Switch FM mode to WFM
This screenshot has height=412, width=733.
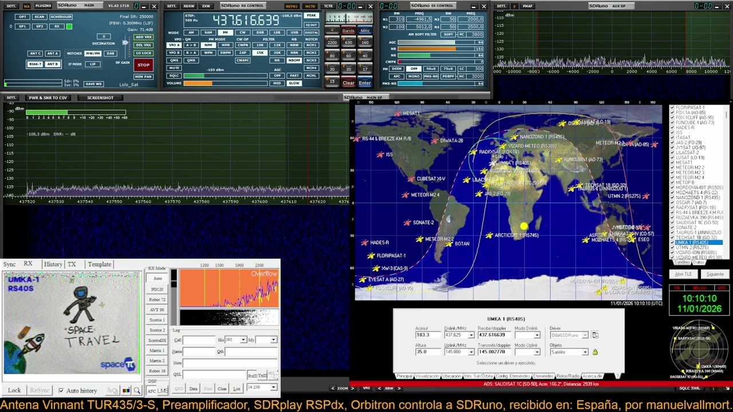pos(208,53)
